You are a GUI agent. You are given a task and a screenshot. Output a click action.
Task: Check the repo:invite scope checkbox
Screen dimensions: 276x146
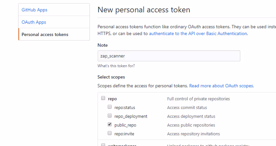[x=110, y=133]
